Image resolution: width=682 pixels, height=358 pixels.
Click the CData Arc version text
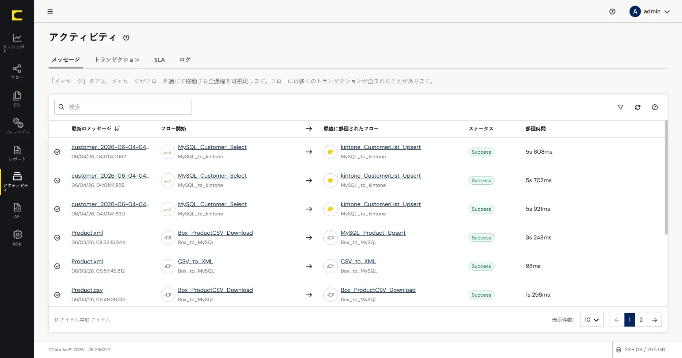click(x=80, y=350)
